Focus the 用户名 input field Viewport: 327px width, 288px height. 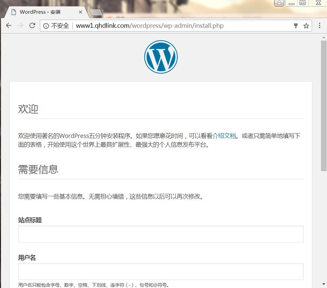(x=161, y=272)
